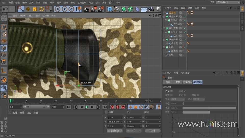Click the 宽度 width slider bar

[210, 112]
